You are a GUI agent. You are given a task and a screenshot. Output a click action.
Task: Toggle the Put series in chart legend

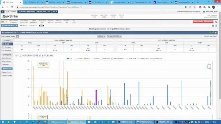tap(87, 59)
